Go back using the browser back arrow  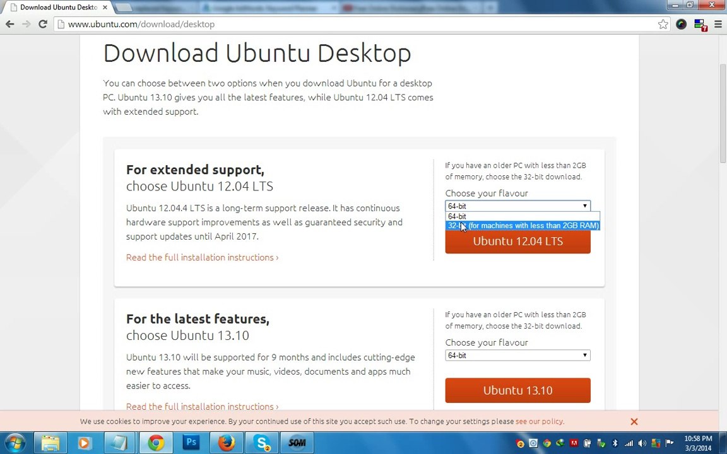click(9, 24)
